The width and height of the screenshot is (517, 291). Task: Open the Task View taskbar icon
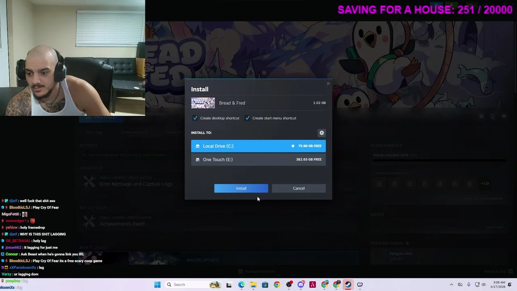[229, 285]
